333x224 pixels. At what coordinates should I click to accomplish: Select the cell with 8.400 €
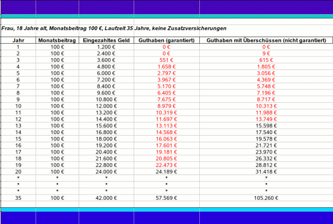click(106, 87)
